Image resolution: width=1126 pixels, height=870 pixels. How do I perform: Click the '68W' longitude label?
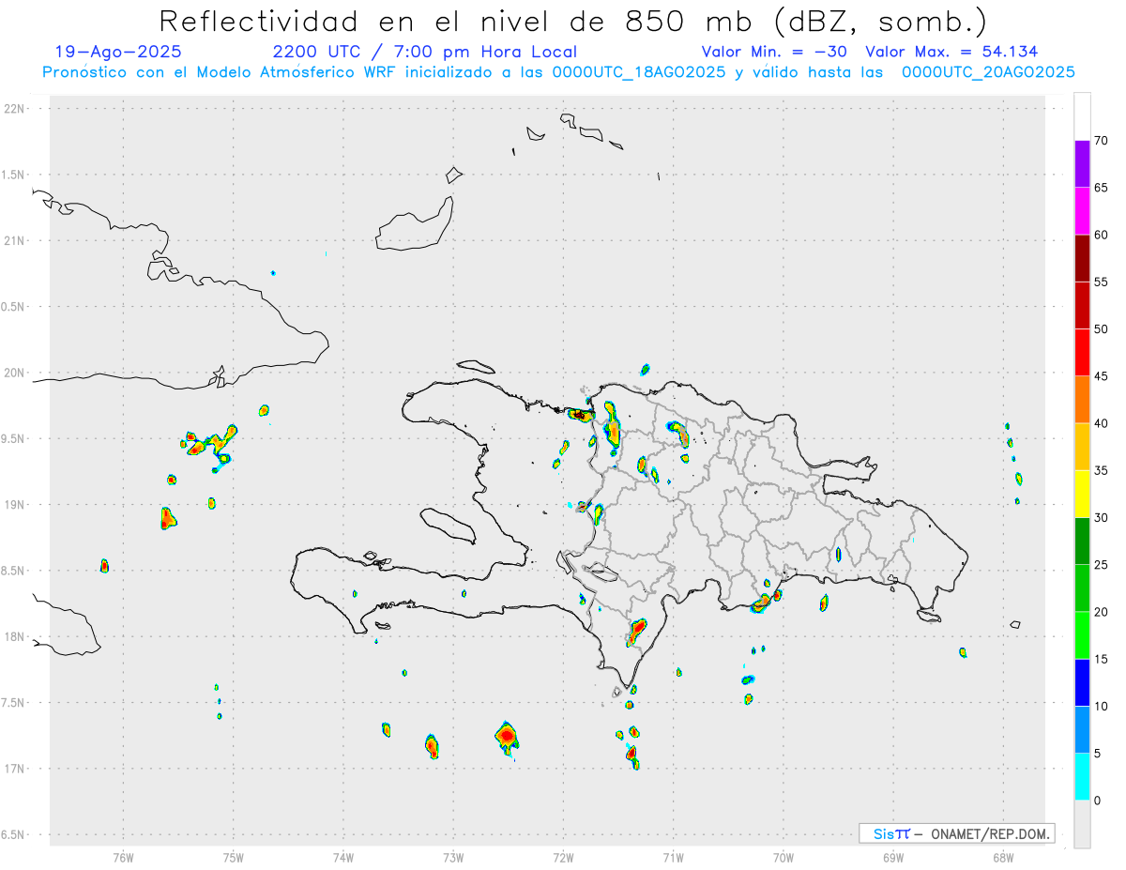tap(1003, 857)
